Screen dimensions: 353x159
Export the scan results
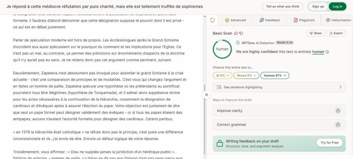336,33
